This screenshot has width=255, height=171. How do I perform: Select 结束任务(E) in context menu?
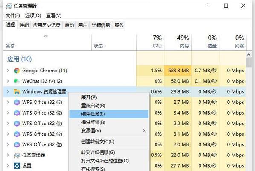109,114
